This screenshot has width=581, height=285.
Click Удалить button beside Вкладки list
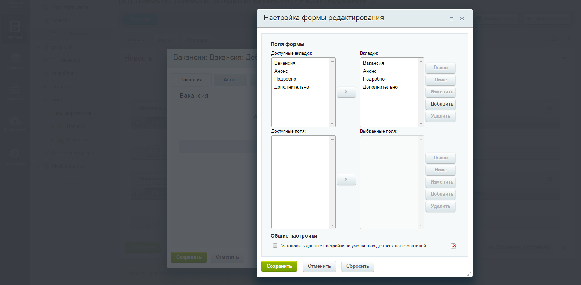point(441,116)
